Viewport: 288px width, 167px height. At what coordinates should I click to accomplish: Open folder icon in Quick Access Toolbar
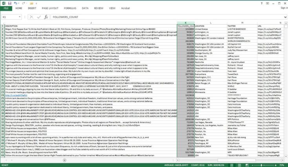pos(32,3)
